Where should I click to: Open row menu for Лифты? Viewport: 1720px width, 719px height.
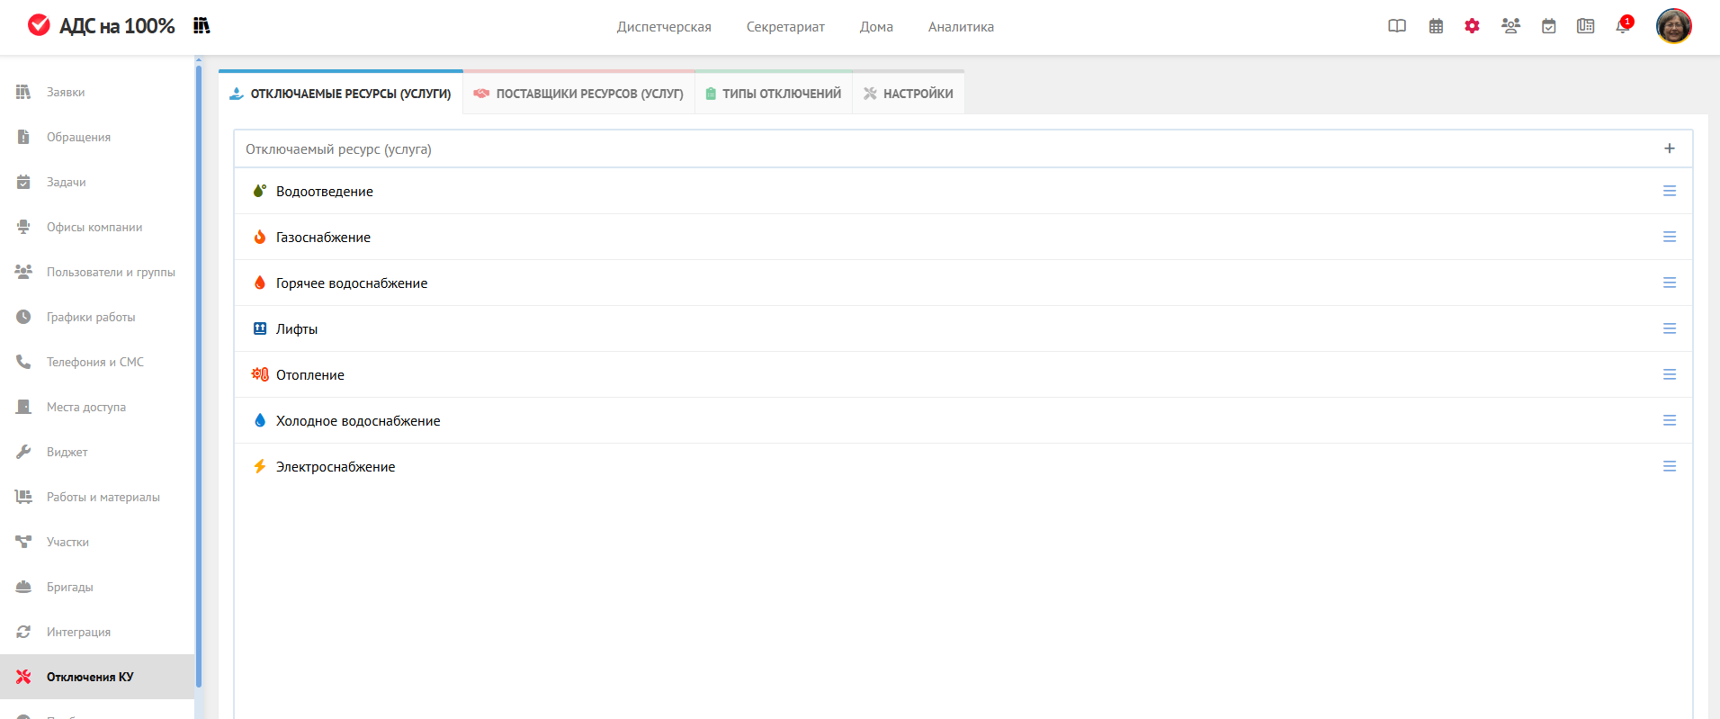[1669, 328]
